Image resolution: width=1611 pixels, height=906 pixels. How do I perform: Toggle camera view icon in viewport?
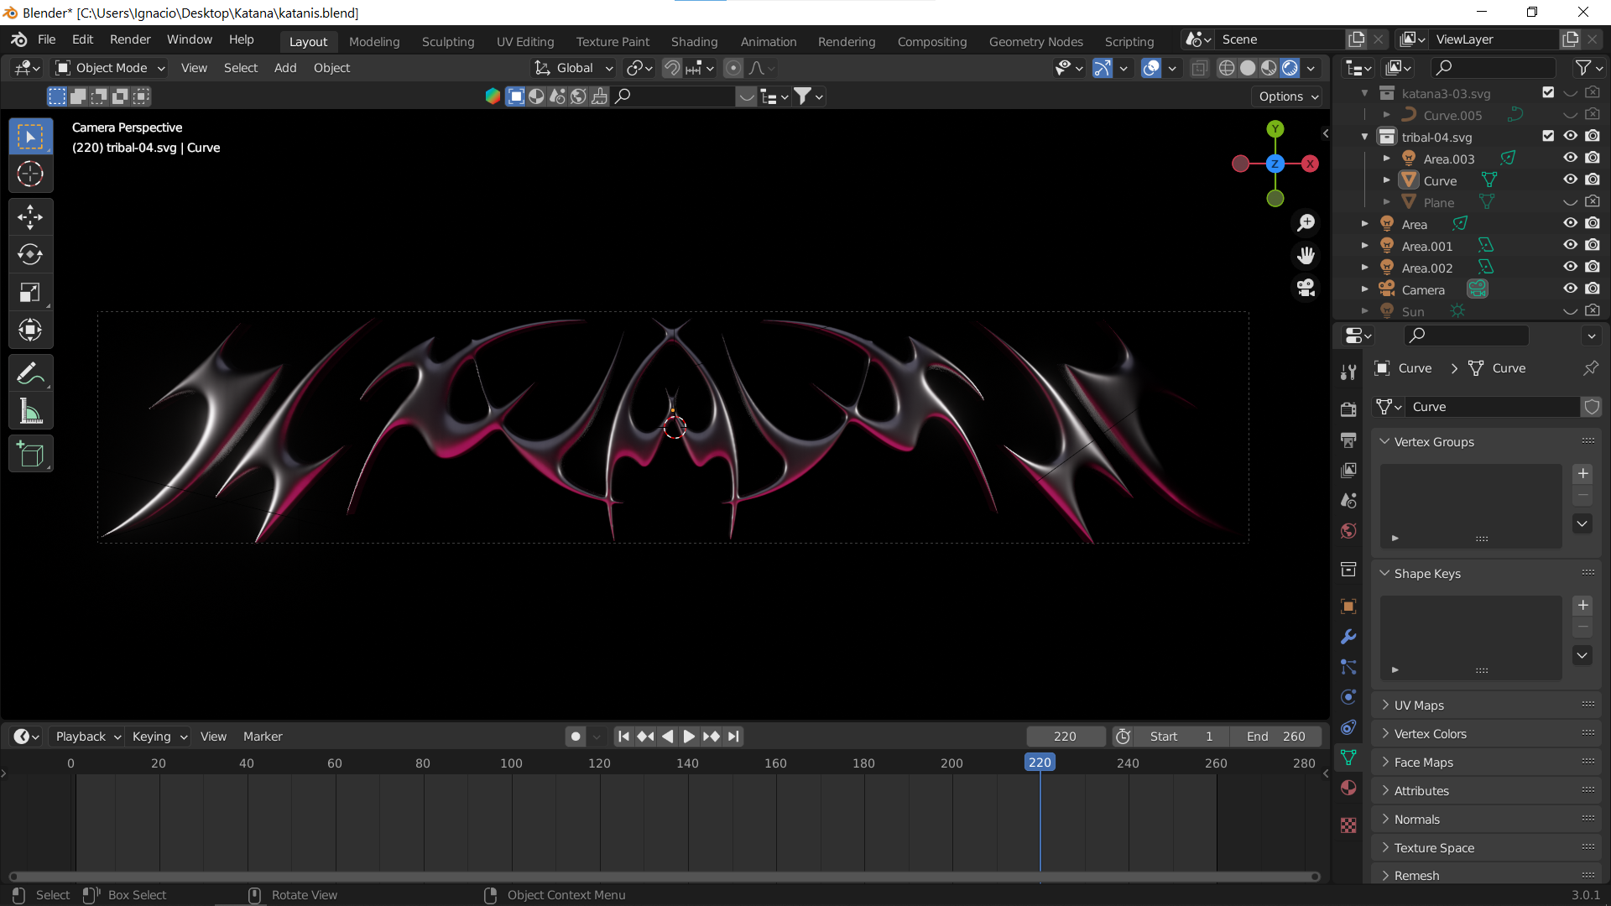[x=1306, y=288]
